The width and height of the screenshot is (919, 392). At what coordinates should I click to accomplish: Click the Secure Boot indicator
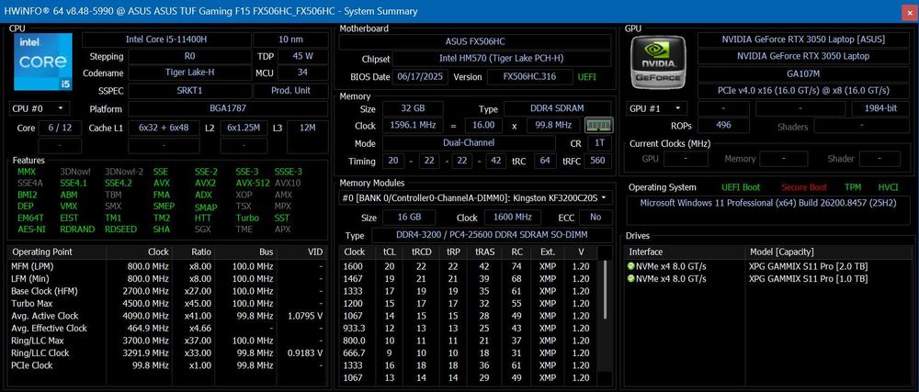pyautogui.click(x=803, y=187)
